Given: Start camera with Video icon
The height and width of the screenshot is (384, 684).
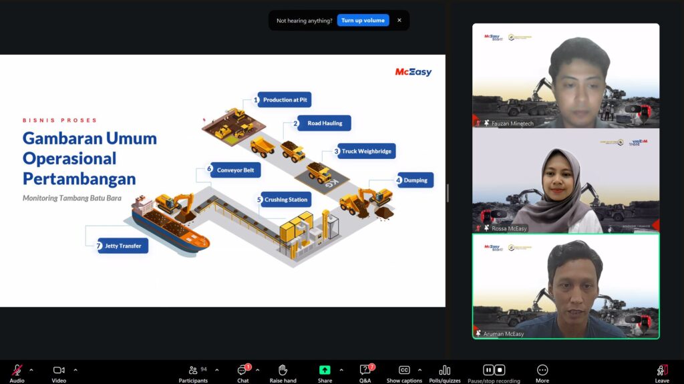Looking at the screenshot, I should pos(59,370).
